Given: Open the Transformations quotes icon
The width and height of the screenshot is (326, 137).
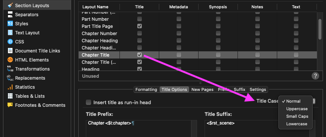Looking at the screenshot, I should click(10, 69).
